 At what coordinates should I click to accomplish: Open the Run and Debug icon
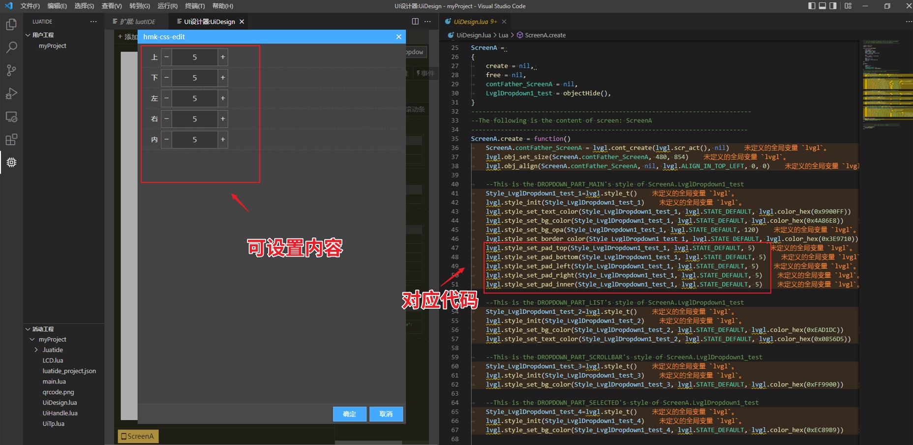pyautogui.click(x=11, y=93)
